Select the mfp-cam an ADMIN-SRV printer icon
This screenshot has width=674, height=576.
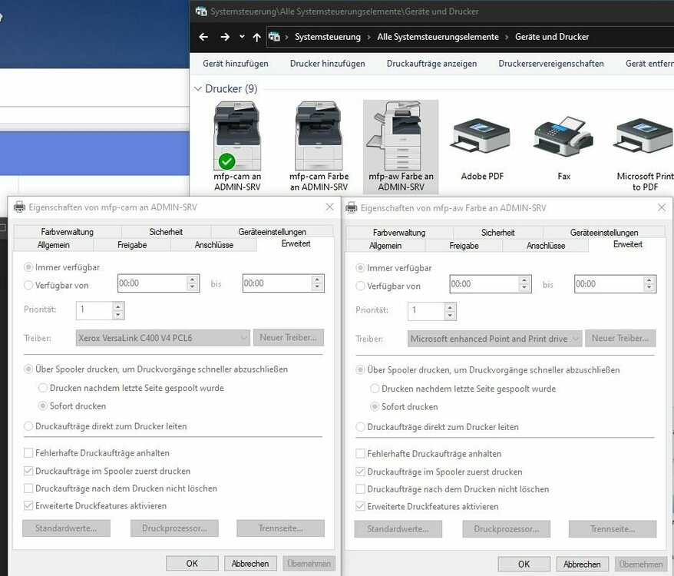[x=237, y=137]
